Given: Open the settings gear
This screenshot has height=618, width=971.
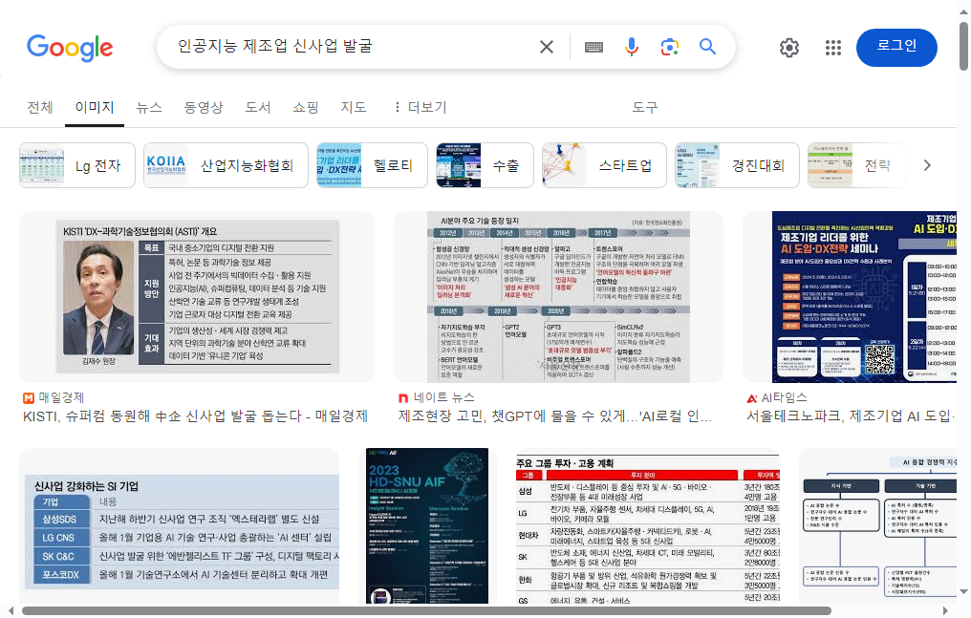Looking at the screenshot, I should 789,48.
